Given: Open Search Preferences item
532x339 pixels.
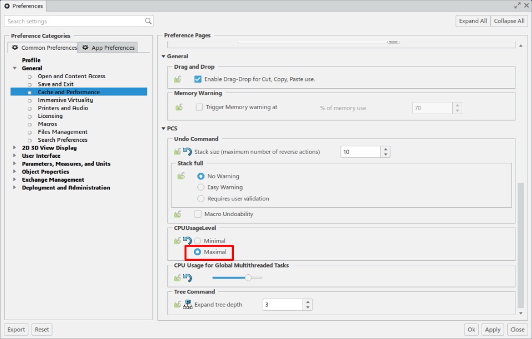Looking at the screenshot, I should pyautogui.click(x=63, y=140).
